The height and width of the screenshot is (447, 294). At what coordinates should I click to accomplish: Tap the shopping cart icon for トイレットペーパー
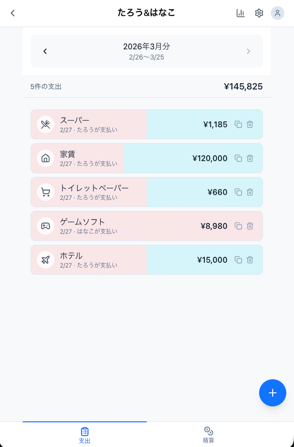coord(45,192)
